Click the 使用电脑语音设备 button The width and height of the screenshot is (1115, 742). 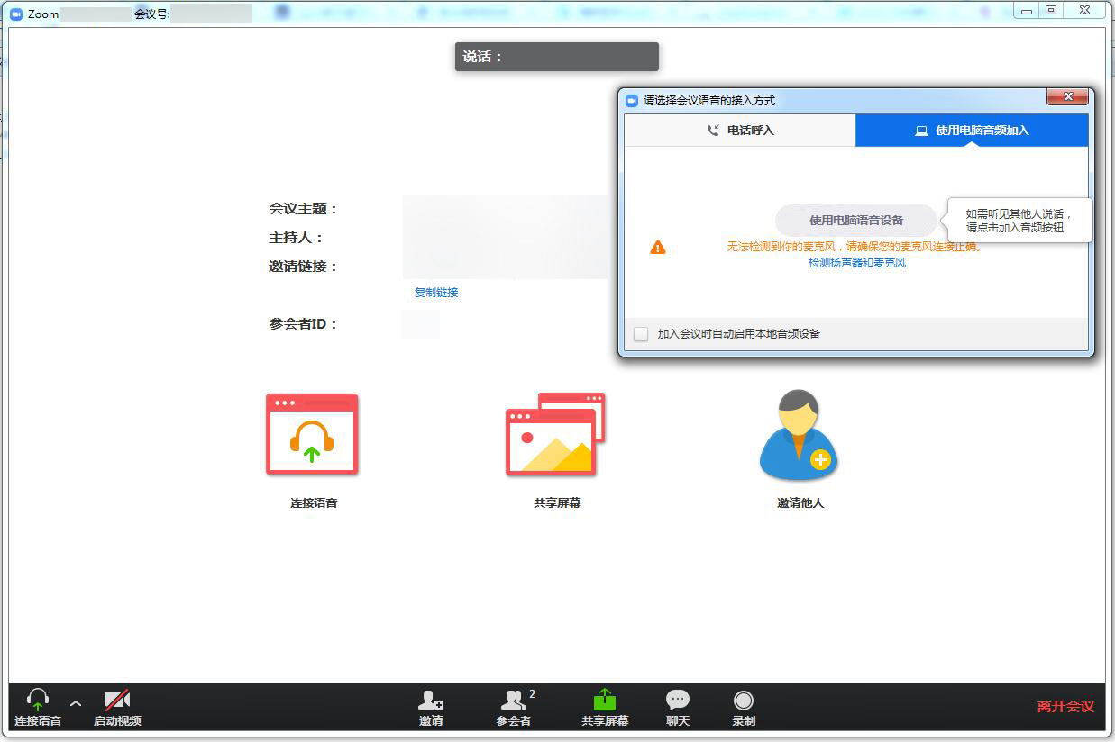pos(856,220)
